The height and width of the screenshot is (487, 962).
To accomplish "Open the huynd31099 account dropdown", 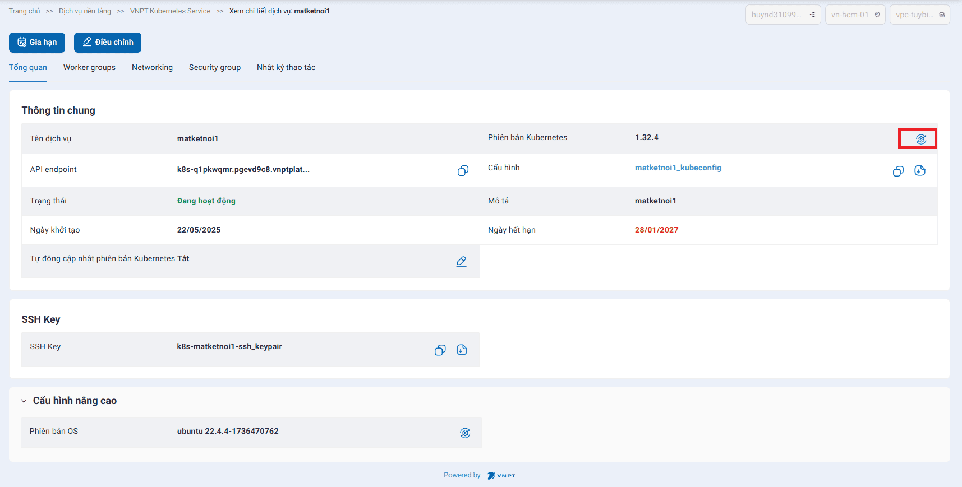I will pos(783,15).
